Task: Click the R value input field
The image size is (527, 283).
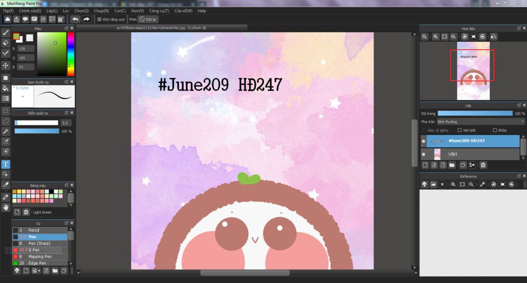Action: pos(26,49)
